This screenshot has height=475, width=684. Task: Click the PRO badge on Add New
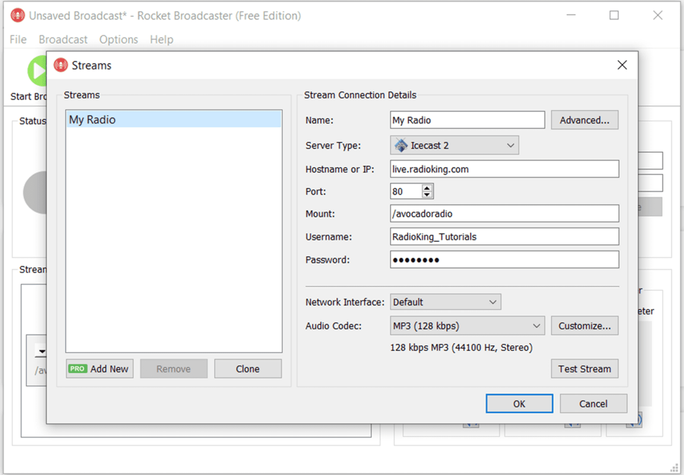(x=77, y=368)
